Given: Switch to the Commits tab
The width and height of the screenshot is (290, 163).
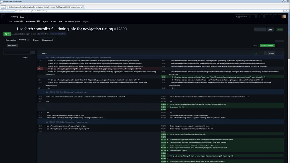Looking at the screenshot, I should pyautogui.click(x=24, y=40).
